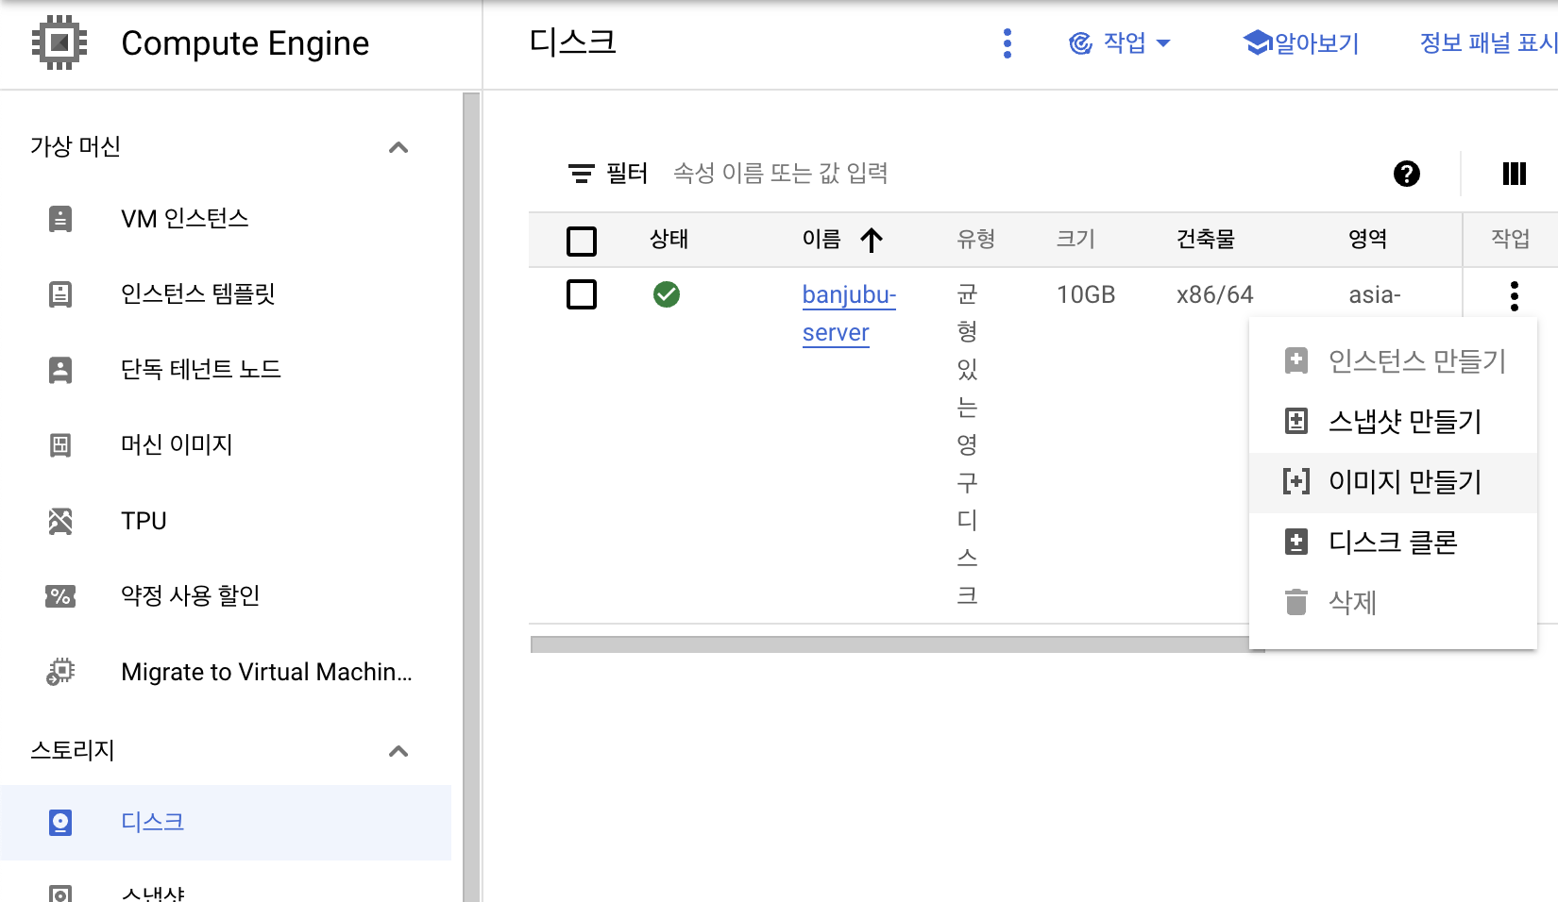
Task: Click the 인스턴스 만들기 menu icon
Action: pyautogui.click(x=1296, y=360)
